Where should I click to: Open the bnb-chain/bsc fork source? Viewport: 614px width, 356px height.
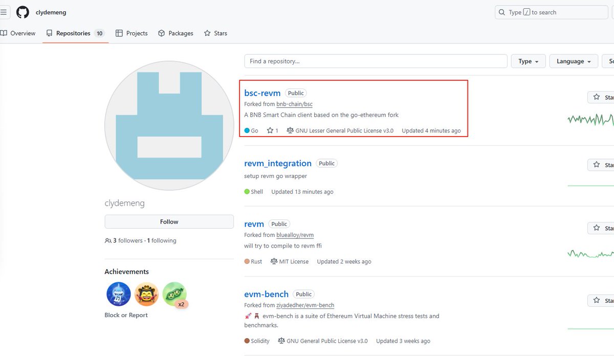coord(294,104)
